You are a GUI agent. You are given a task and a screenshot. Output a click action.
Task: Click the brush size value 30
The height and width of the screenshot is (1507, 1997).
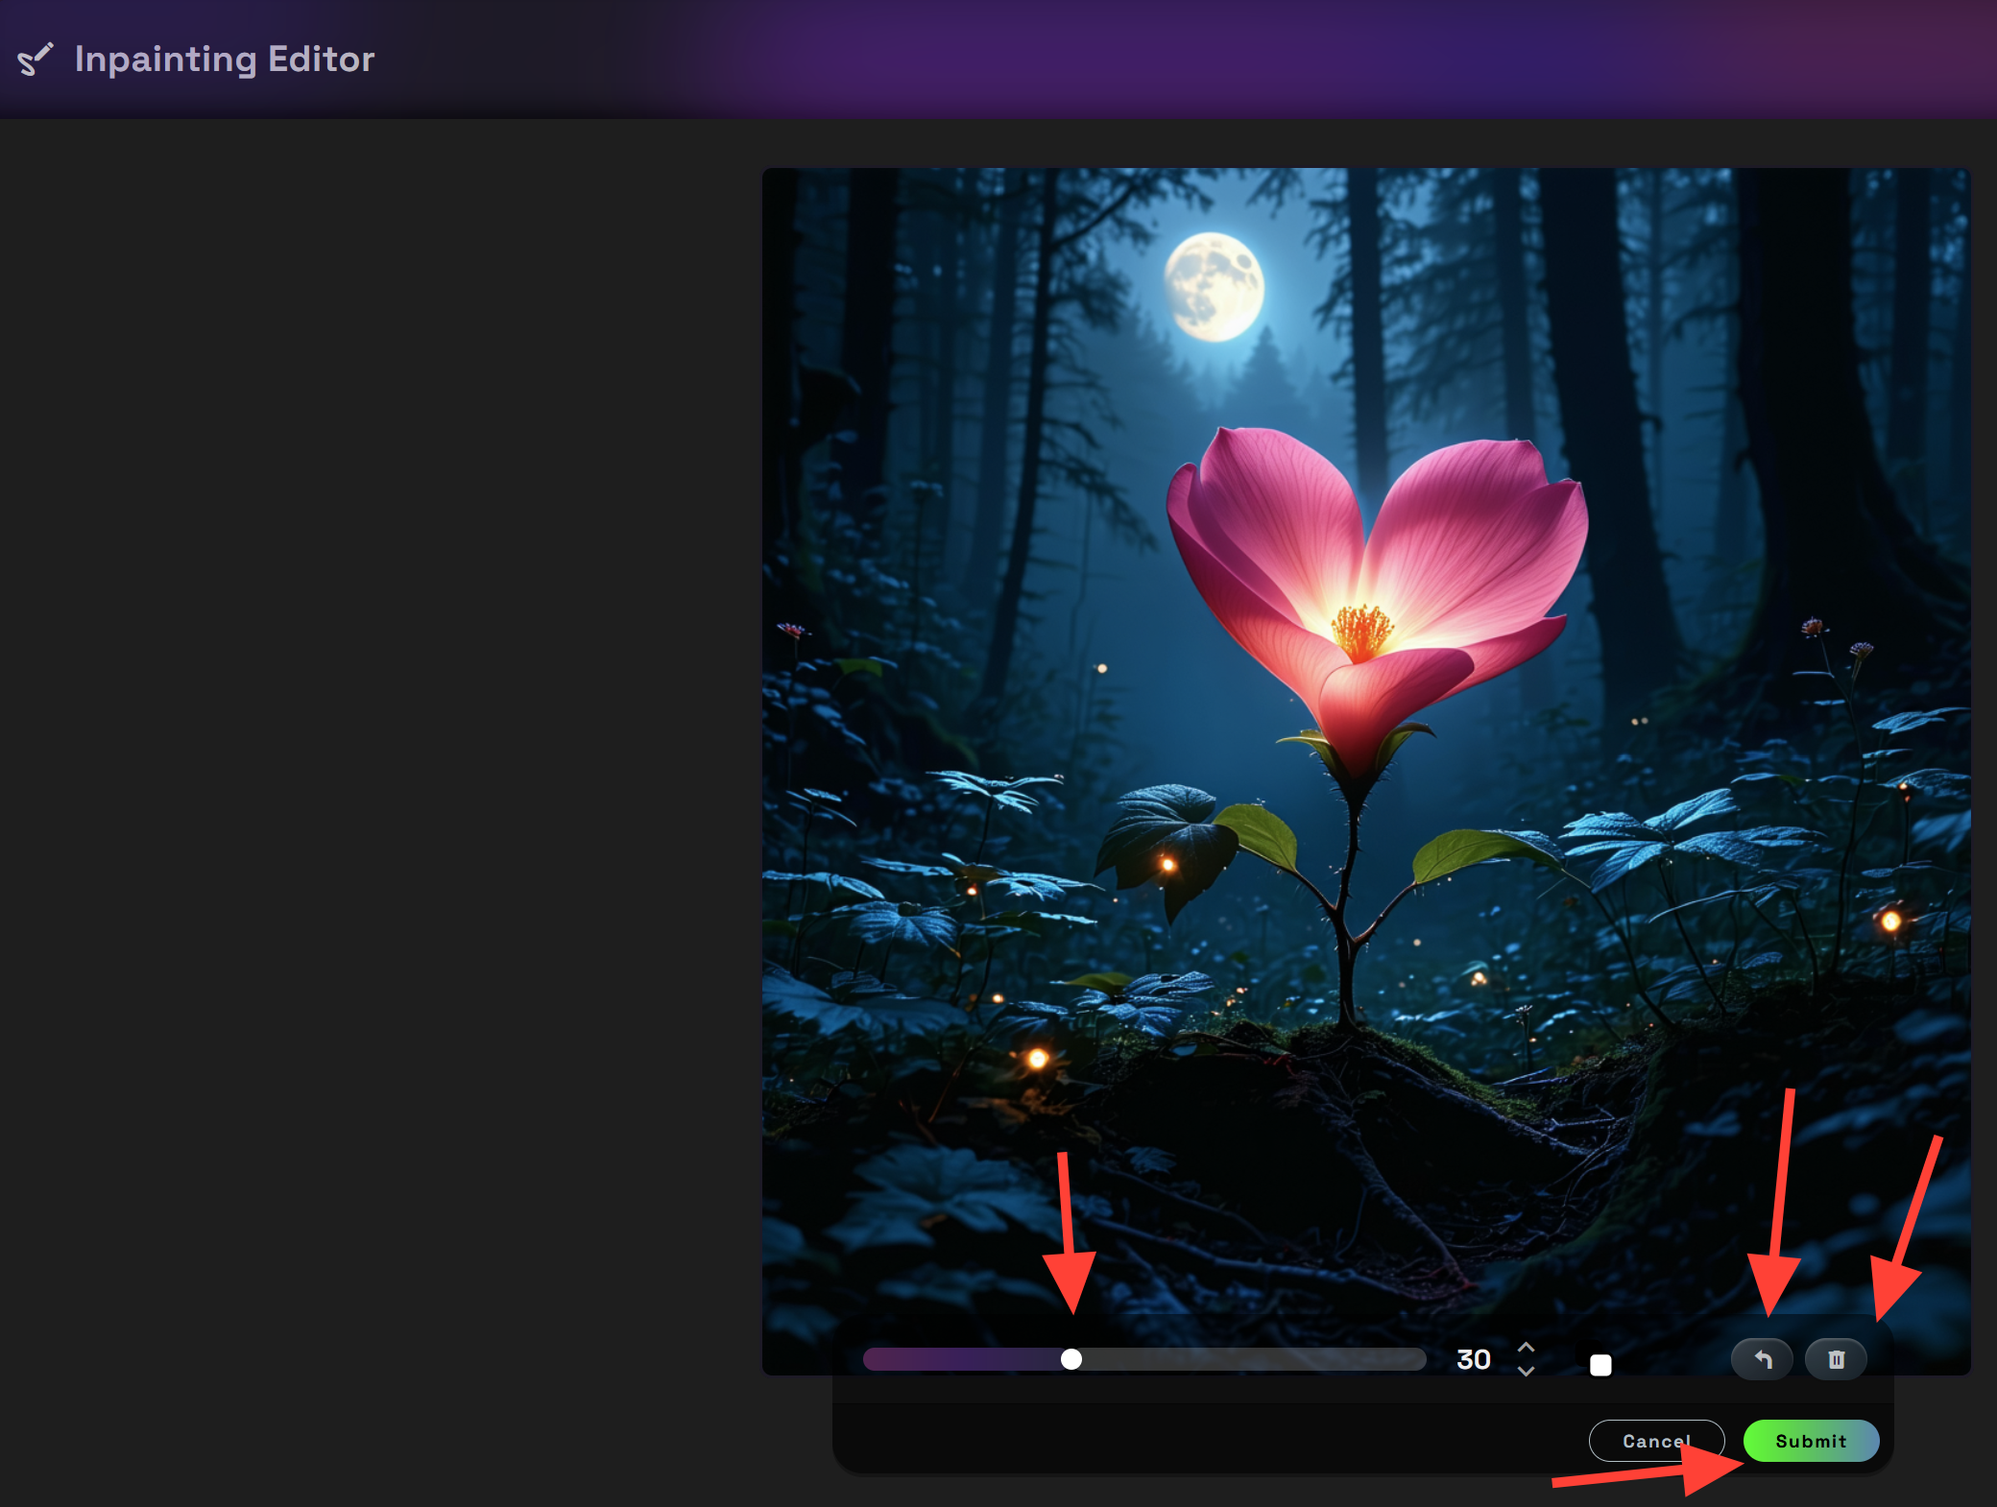1474,1359
